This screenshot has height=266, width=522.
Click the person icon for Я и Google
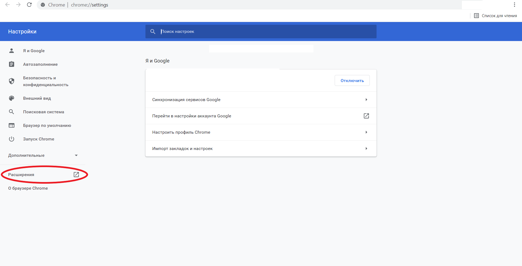coord(11,51)
